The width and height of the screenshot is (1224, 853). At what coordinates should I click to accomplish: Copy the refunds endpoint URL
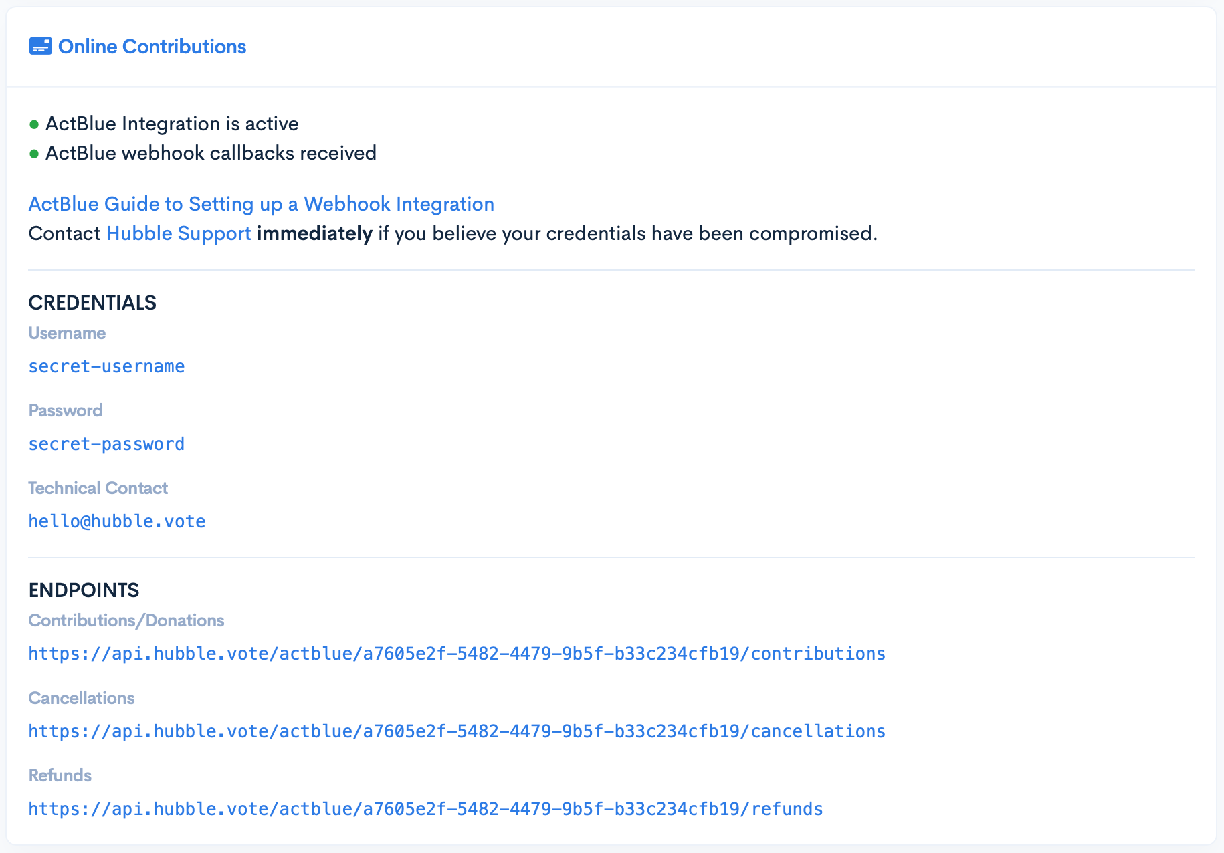click(425, 809)
